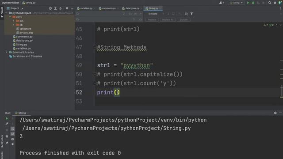The image size is (283, 159).
Task: Expand the bin folder
Action: (14, 21)
